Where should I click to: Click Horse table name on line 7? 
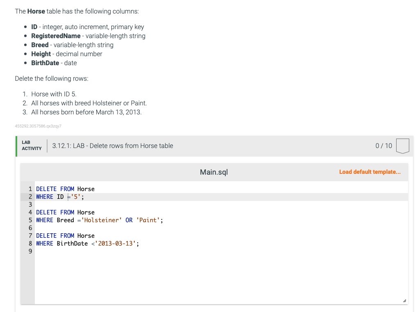tap(86, 236)
